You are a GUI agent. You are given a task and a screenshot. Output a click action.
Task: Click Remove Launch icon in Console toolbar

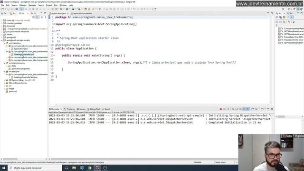coord(225,109)
